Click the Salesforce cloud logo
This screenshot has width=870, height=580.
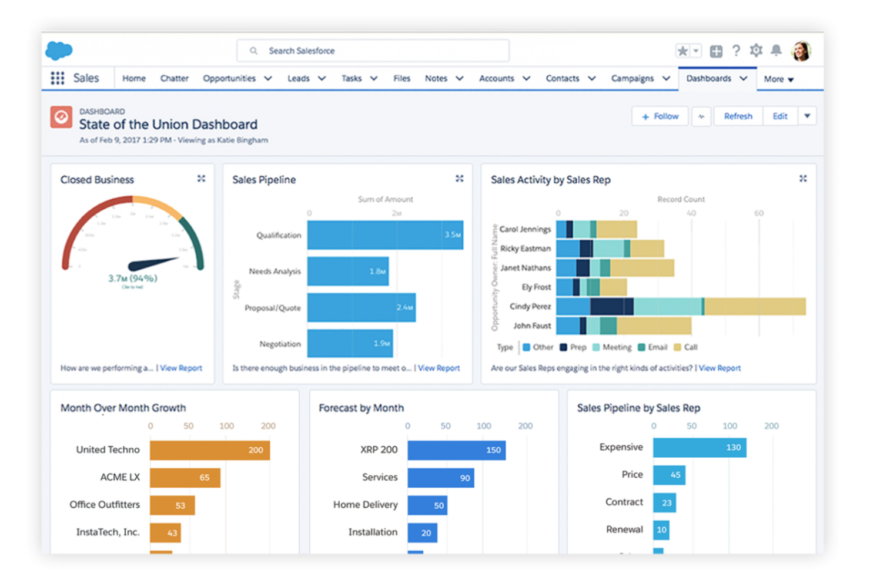click(x=59, y=51)
